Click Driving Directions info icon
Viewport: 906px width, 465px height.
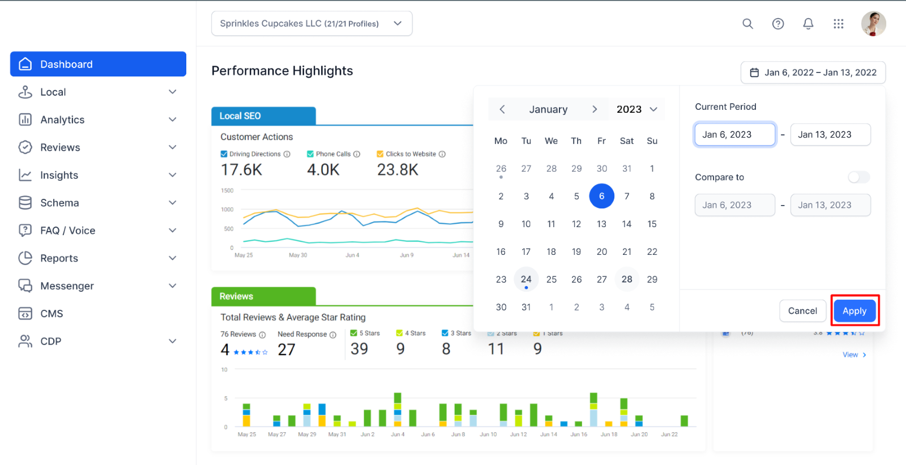(x=287, y=154)
